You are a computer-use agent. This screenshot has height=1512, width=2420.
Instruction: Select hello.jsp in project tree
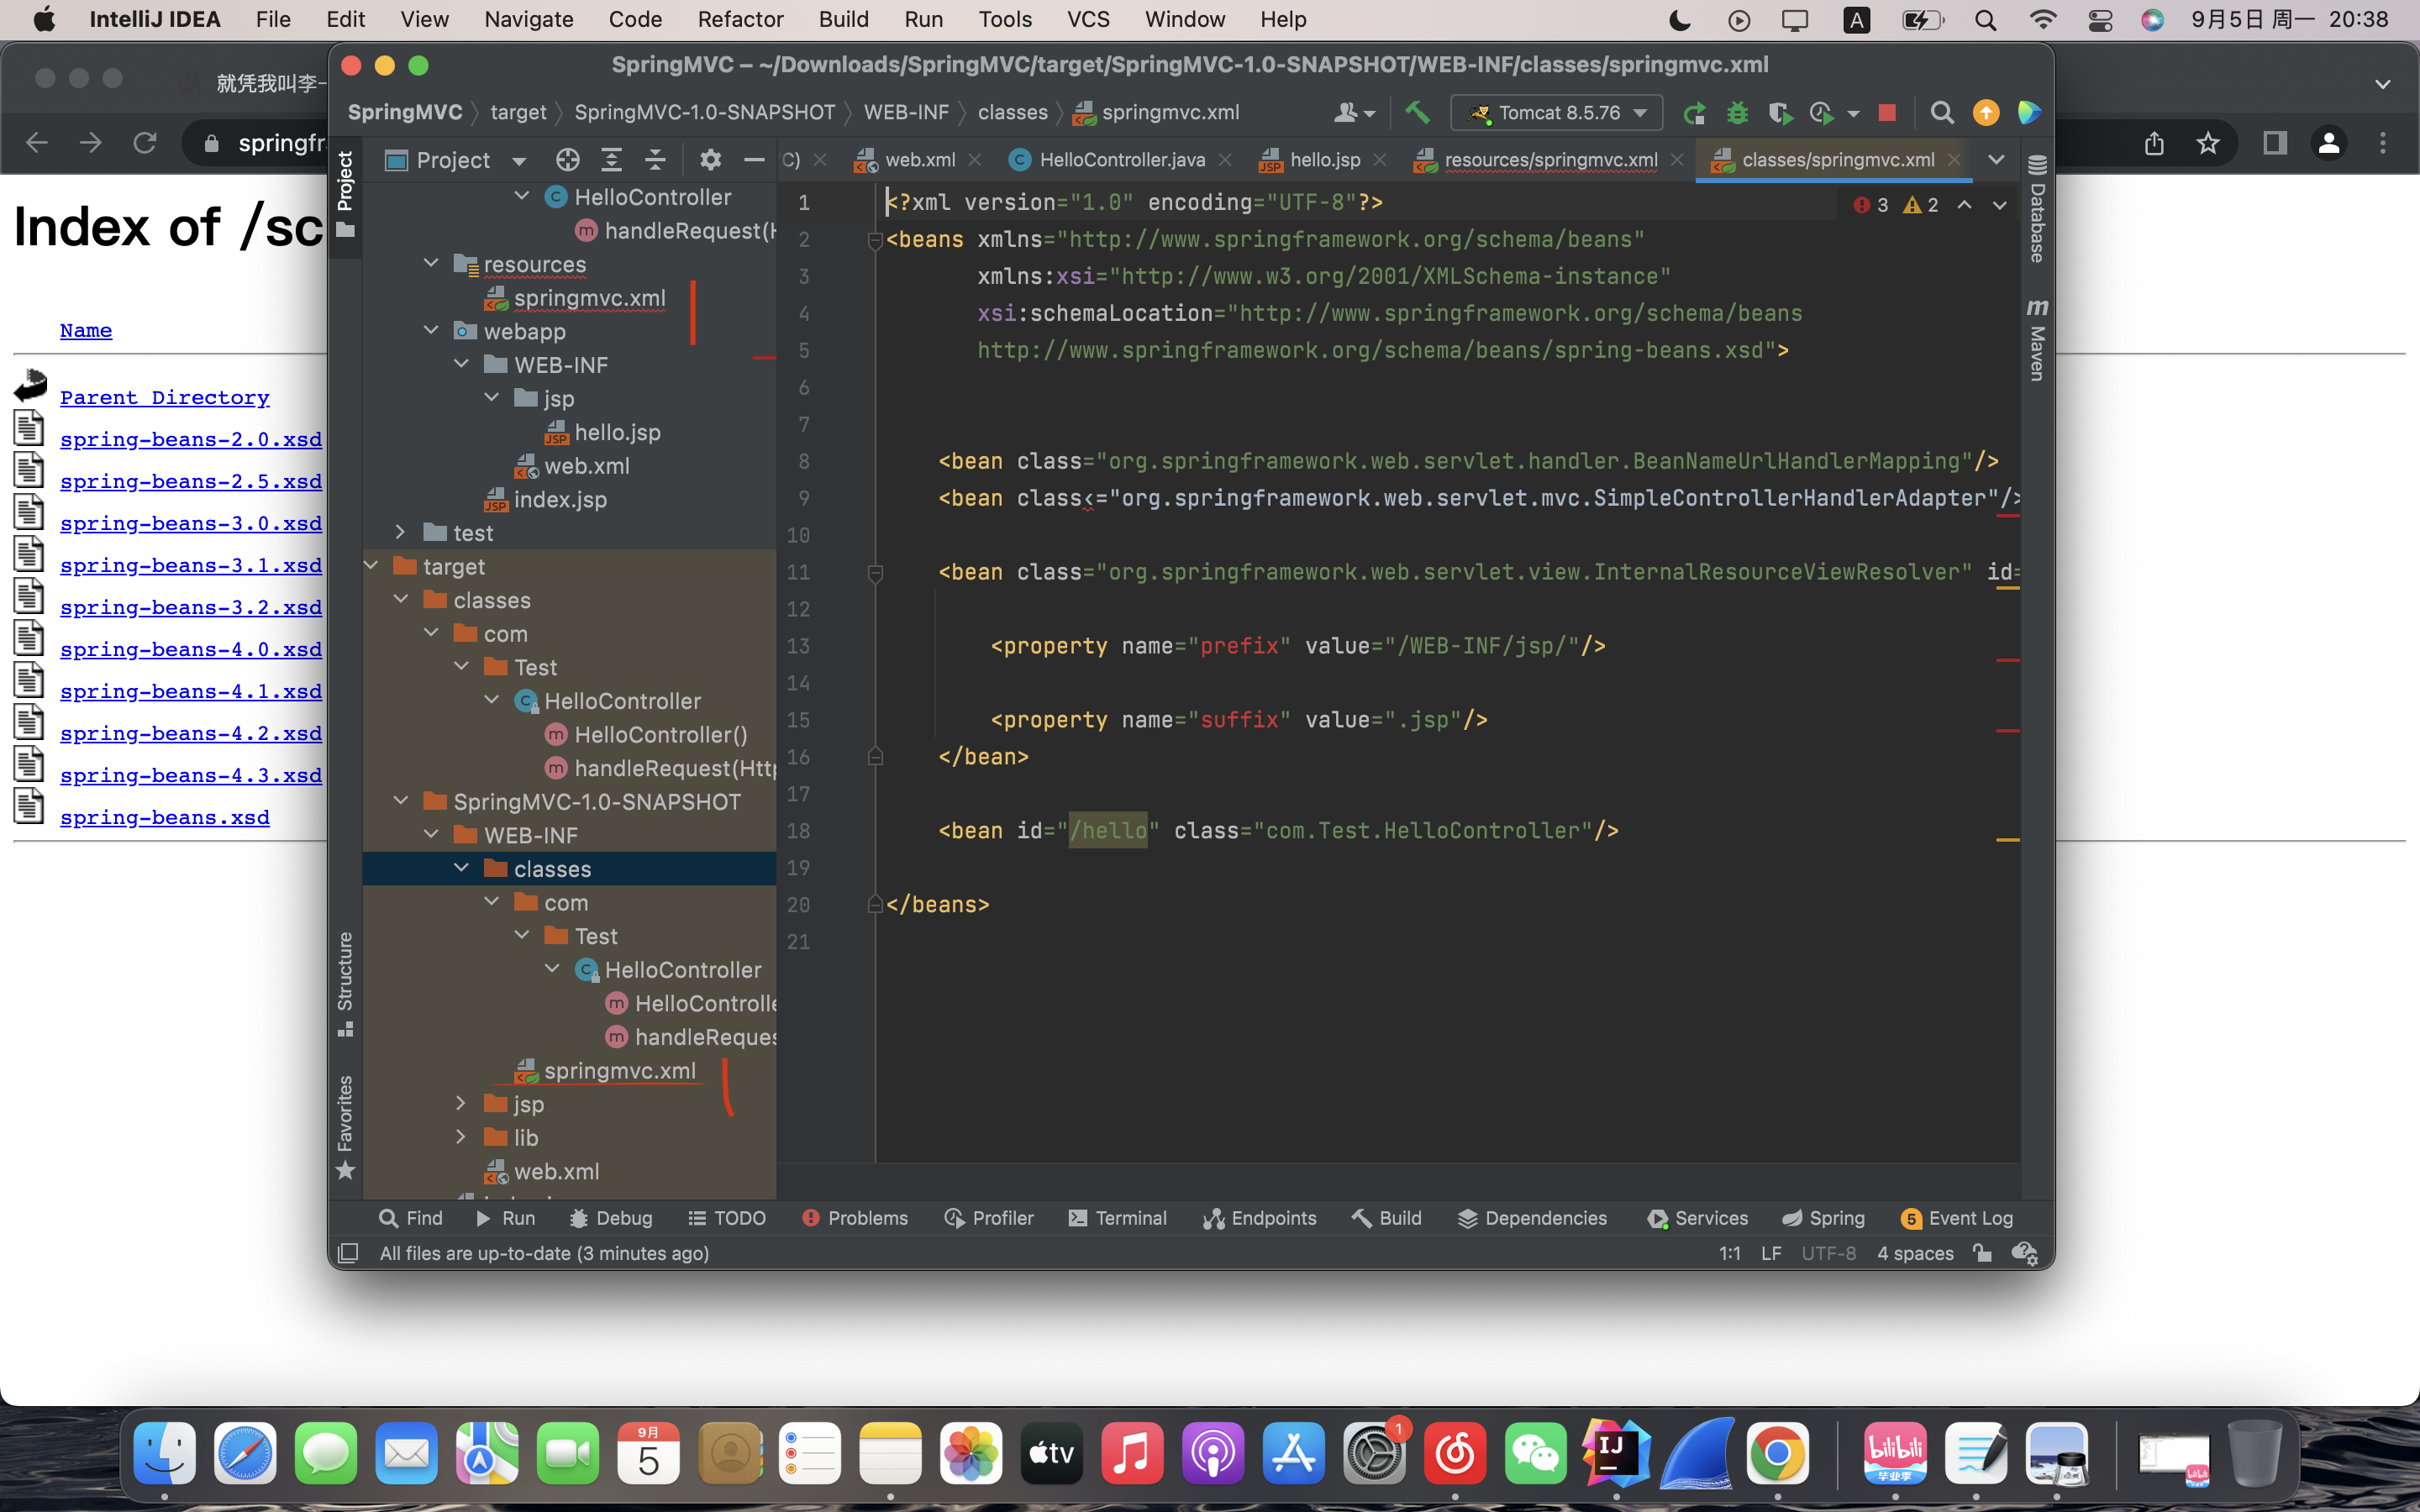[x=616, y=432]
